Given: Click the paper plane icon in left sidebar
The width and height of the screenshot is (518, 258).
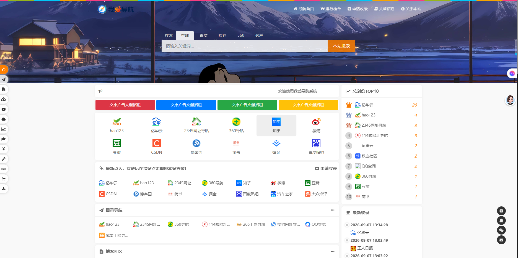Looking at the screenshot, I should tap(4, 79).
